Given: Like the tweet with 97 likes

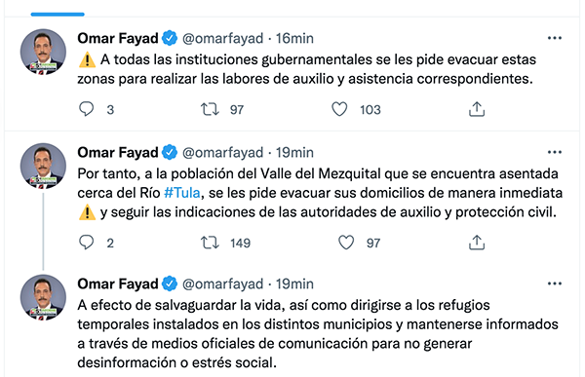Looking at the screenshot, I should click(x=346, y=243).
